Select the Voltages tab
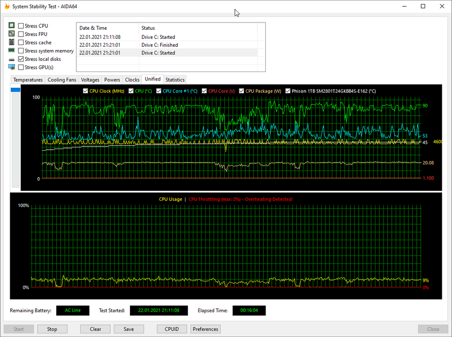 click(90, 80)
